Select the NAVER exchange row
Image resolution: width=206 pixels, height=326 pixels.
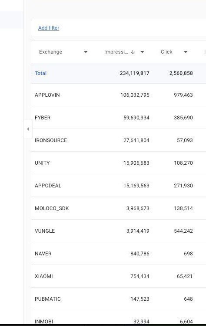pyautogui.click(x=119, y=254)
